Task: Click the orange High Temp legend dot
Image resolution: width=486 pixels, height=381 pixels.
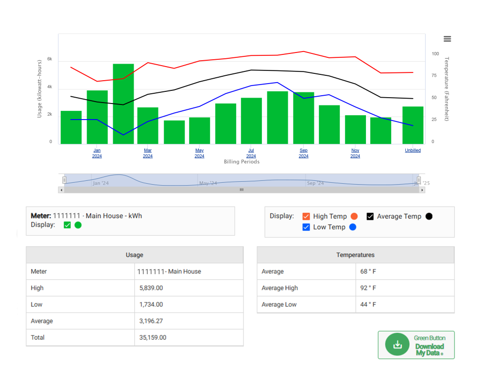Action: point(353,216)
